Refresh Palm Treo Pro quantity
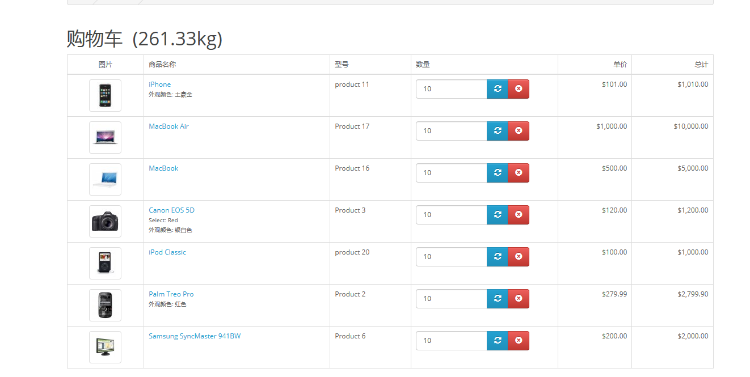Image resolution: width=750 pixels, height=377 pixels. click(x=498, y=299)
